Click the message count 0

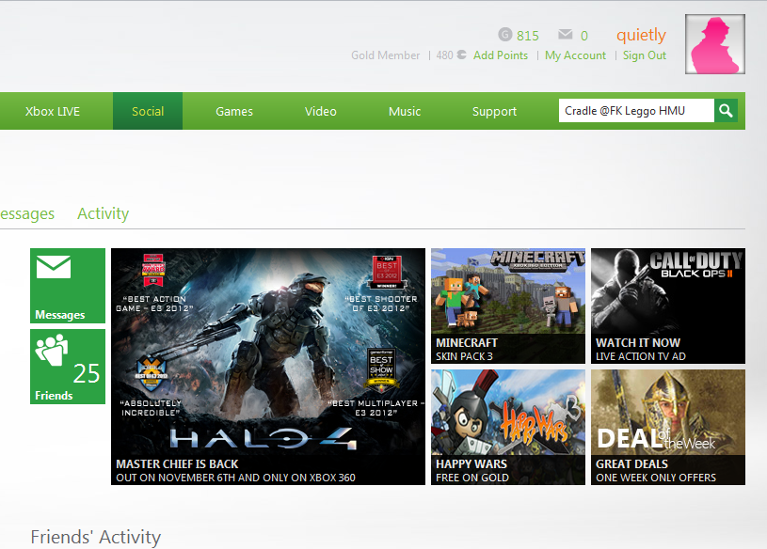584,36
